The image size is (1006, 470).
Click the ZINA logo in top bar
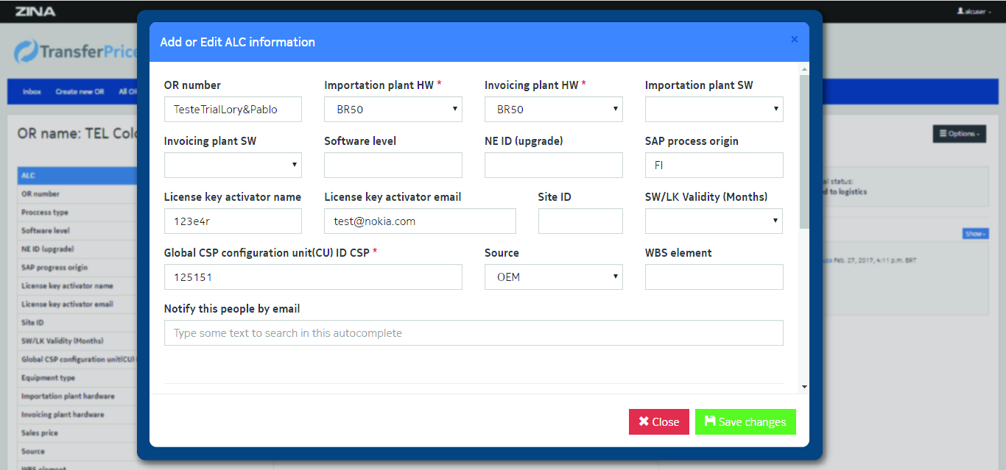pyautogui.click(x=35, y=11)
